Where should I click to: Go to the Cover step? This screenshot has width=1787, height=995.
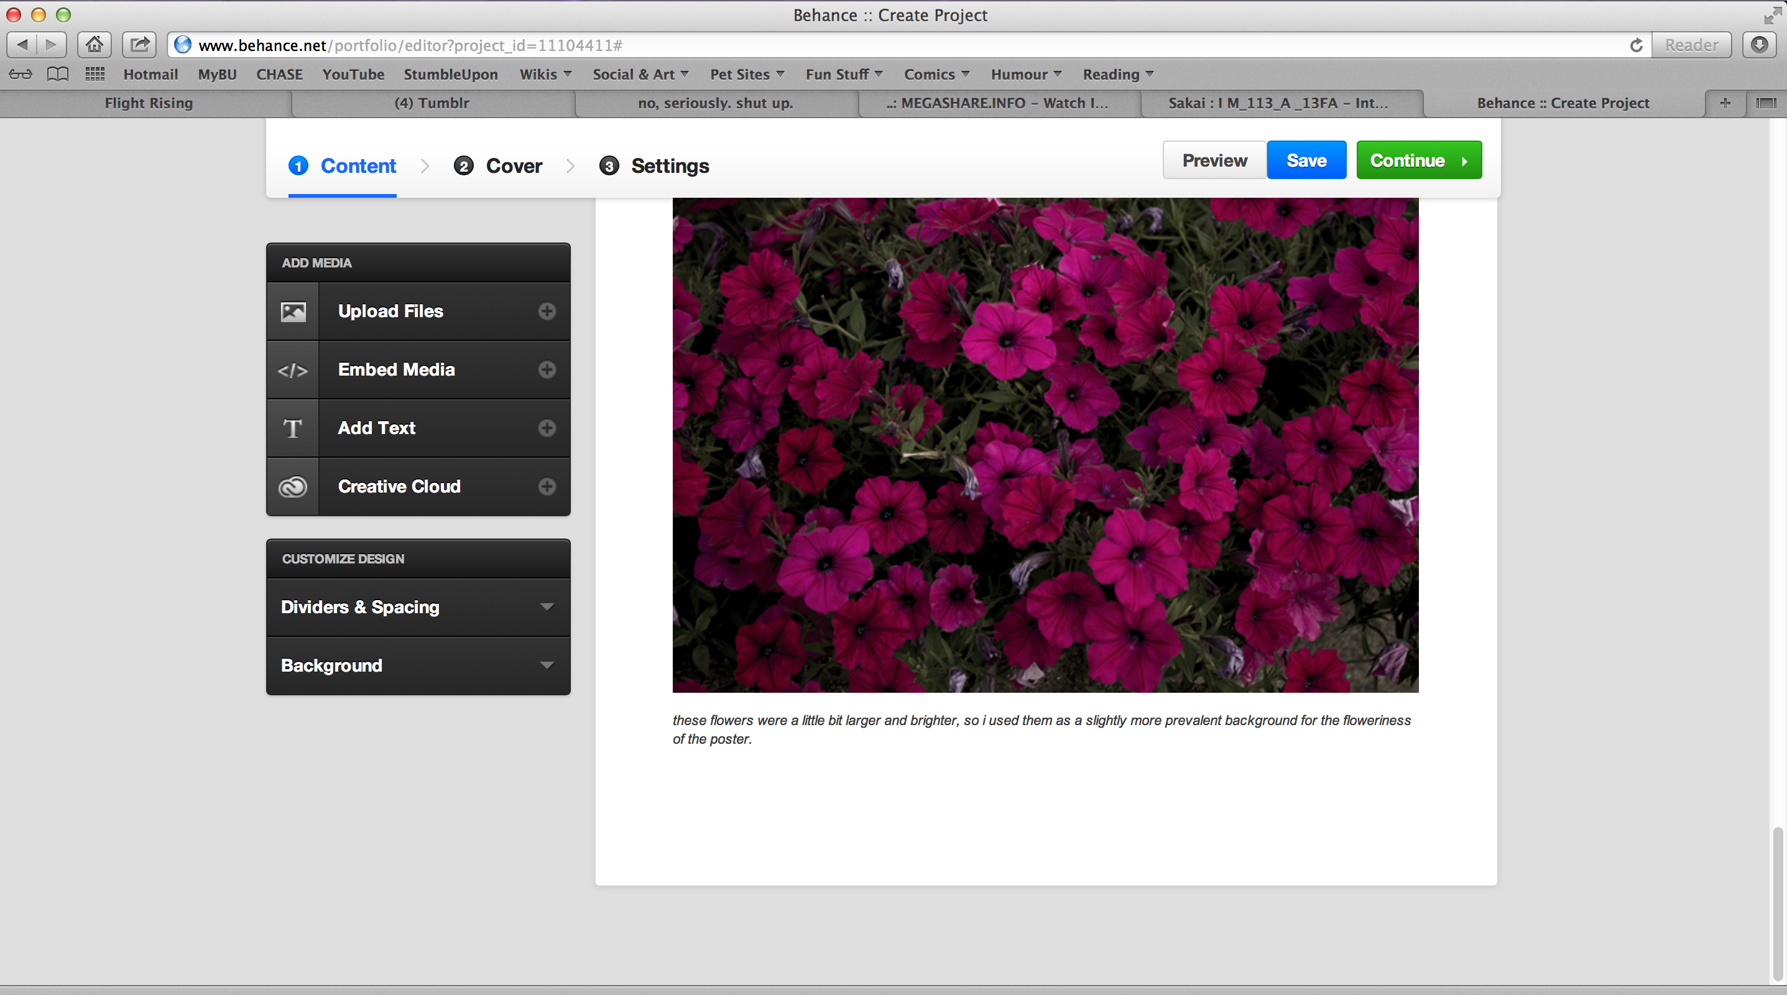498,166
